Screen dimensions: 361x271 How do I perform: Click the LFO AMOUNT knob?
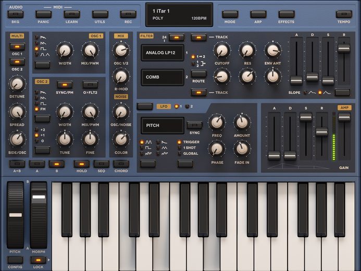coord(242,122)
